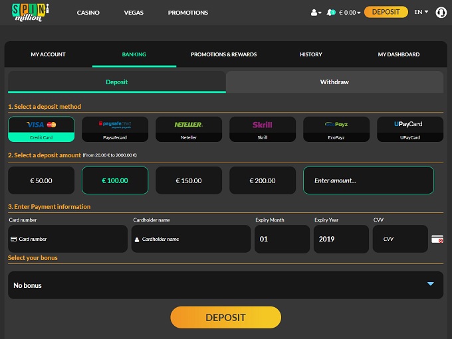Viewport: 452px width, 339px height.
Task: Click the CVV help card icon
Action: point(437,239)
